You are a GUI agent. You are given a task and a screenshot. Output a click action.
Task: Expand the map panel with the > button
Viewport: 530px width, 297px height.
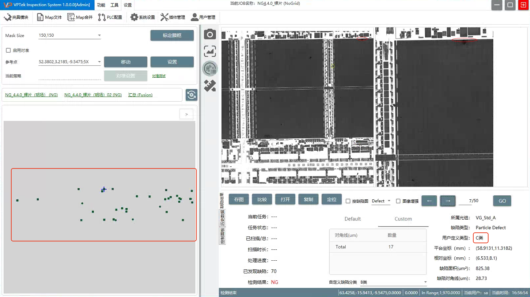point(186,114)
